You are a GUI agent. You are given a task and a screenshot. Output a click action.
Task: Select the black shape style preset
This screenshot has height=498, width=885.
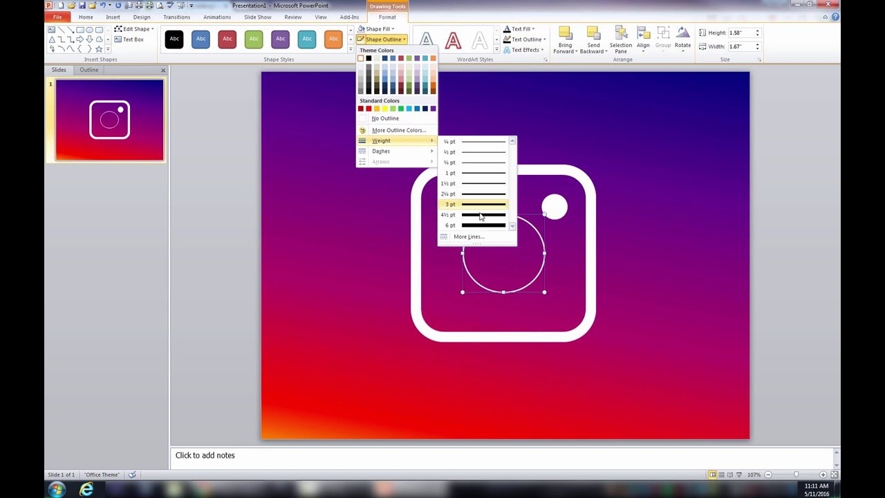click(174, 39)
